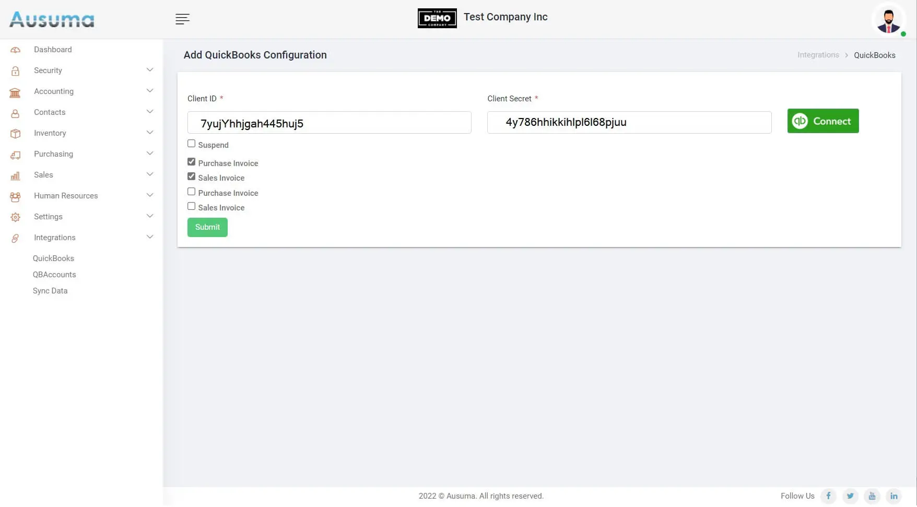Uncheck the first Purchase Invoice checkbox
Screen dimensions: 917x507
pos(192,162)
